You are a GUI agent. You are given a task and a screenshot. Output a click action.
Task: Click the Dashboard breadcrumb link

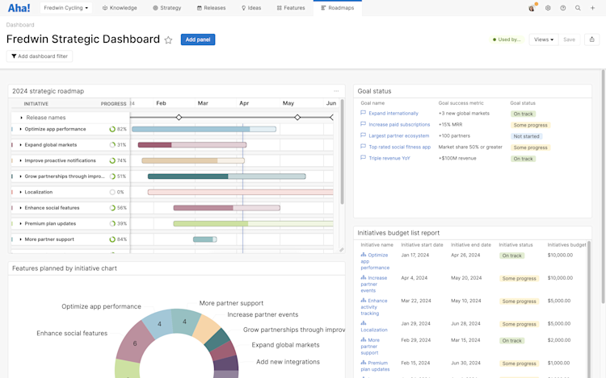20,25
